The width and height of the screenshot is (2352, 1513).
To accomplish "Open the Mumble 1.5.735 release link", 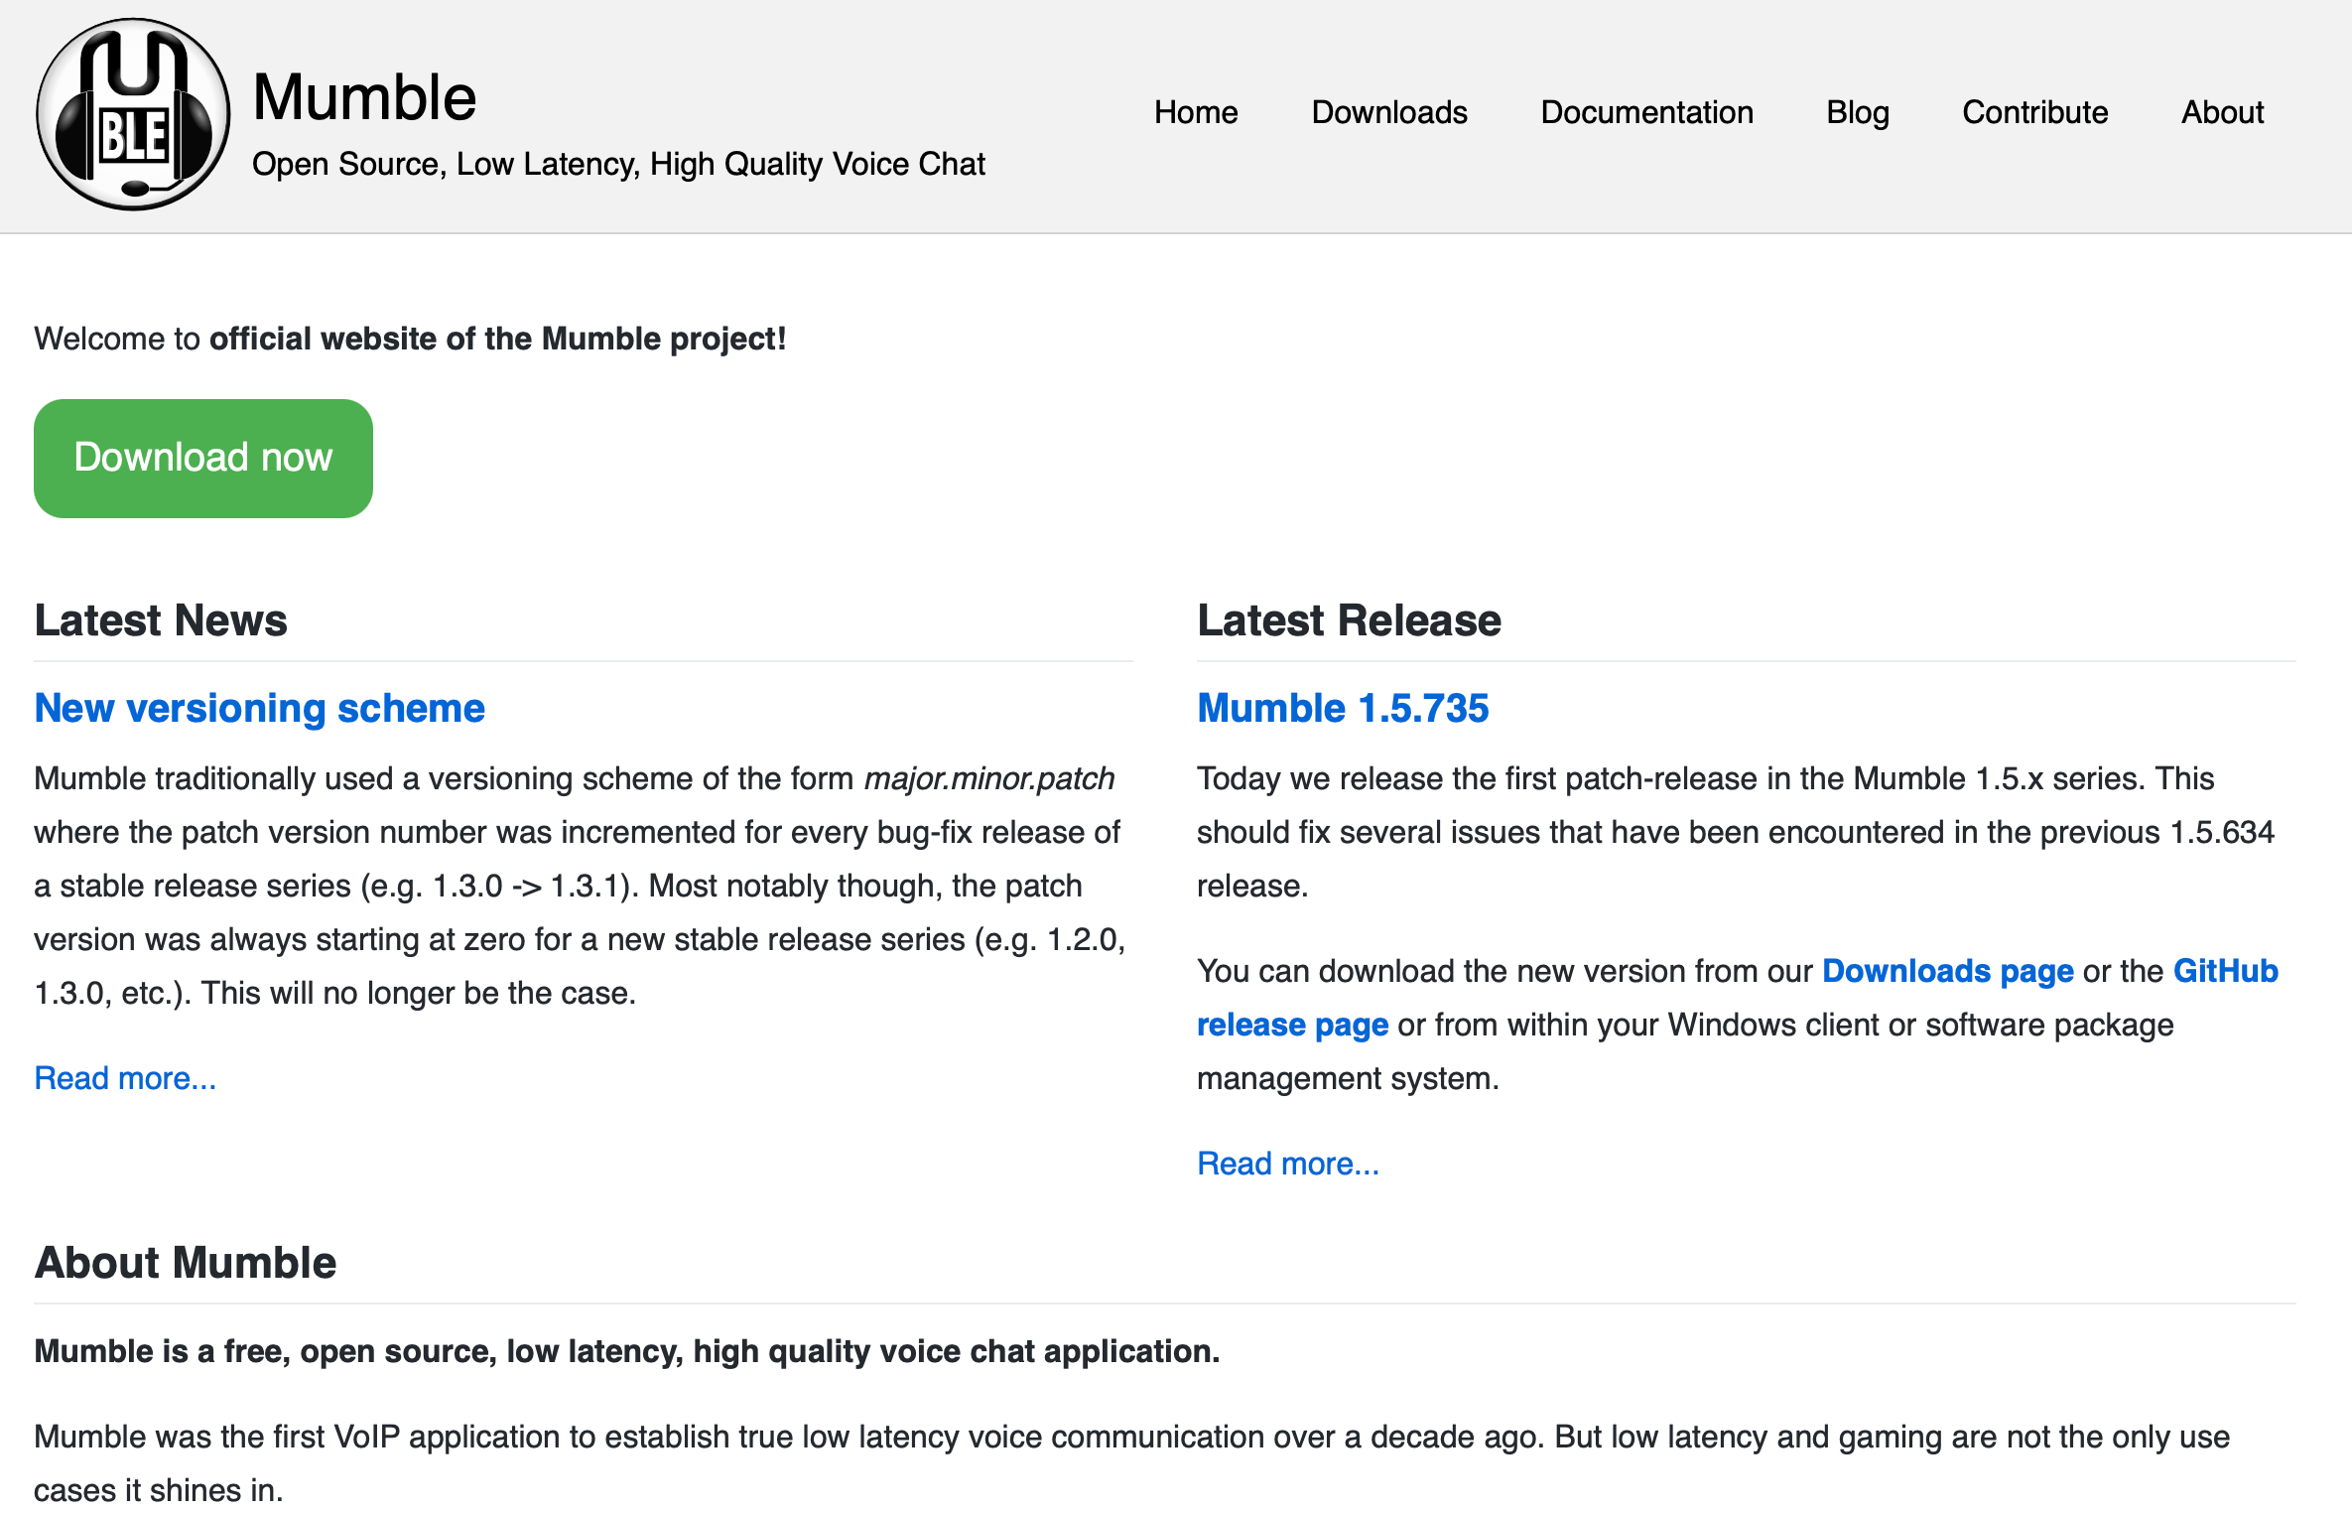I will 1343,708.
